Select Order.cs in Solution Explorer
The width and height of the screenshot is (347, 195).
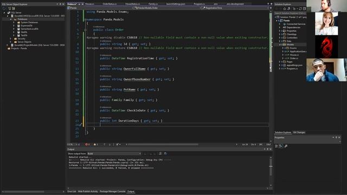pos(294,58)
